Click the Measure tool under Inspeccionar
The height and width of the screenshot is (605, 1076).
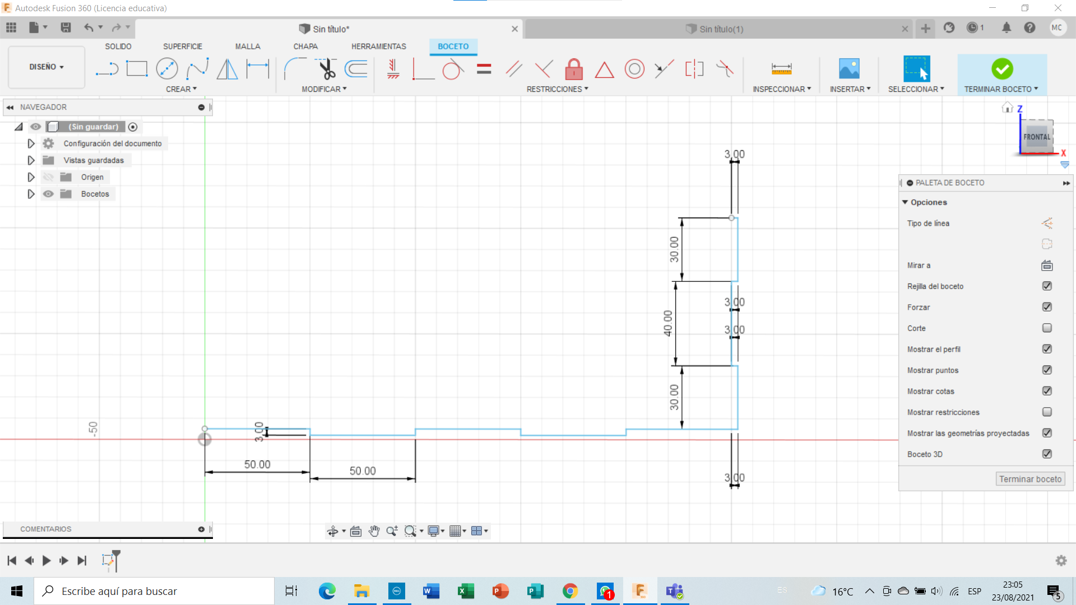point(781,69)
